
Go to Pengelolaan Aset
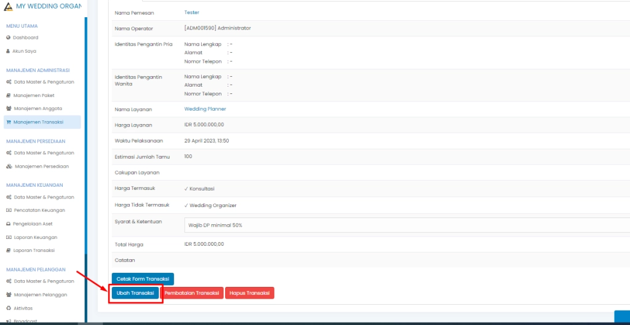[33, 224]
